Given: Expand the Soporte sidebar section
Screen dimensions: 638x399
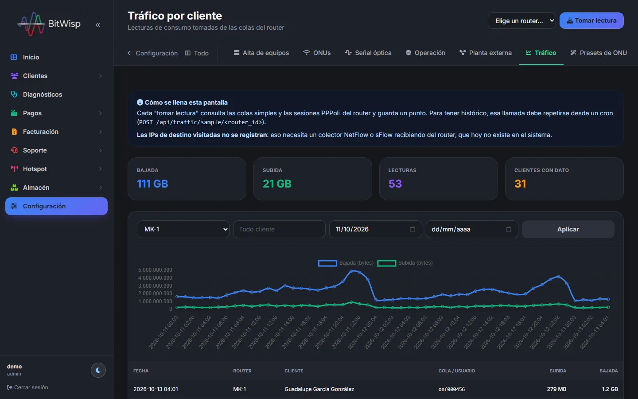Looking at the screenshot, I should coord(56,150).
